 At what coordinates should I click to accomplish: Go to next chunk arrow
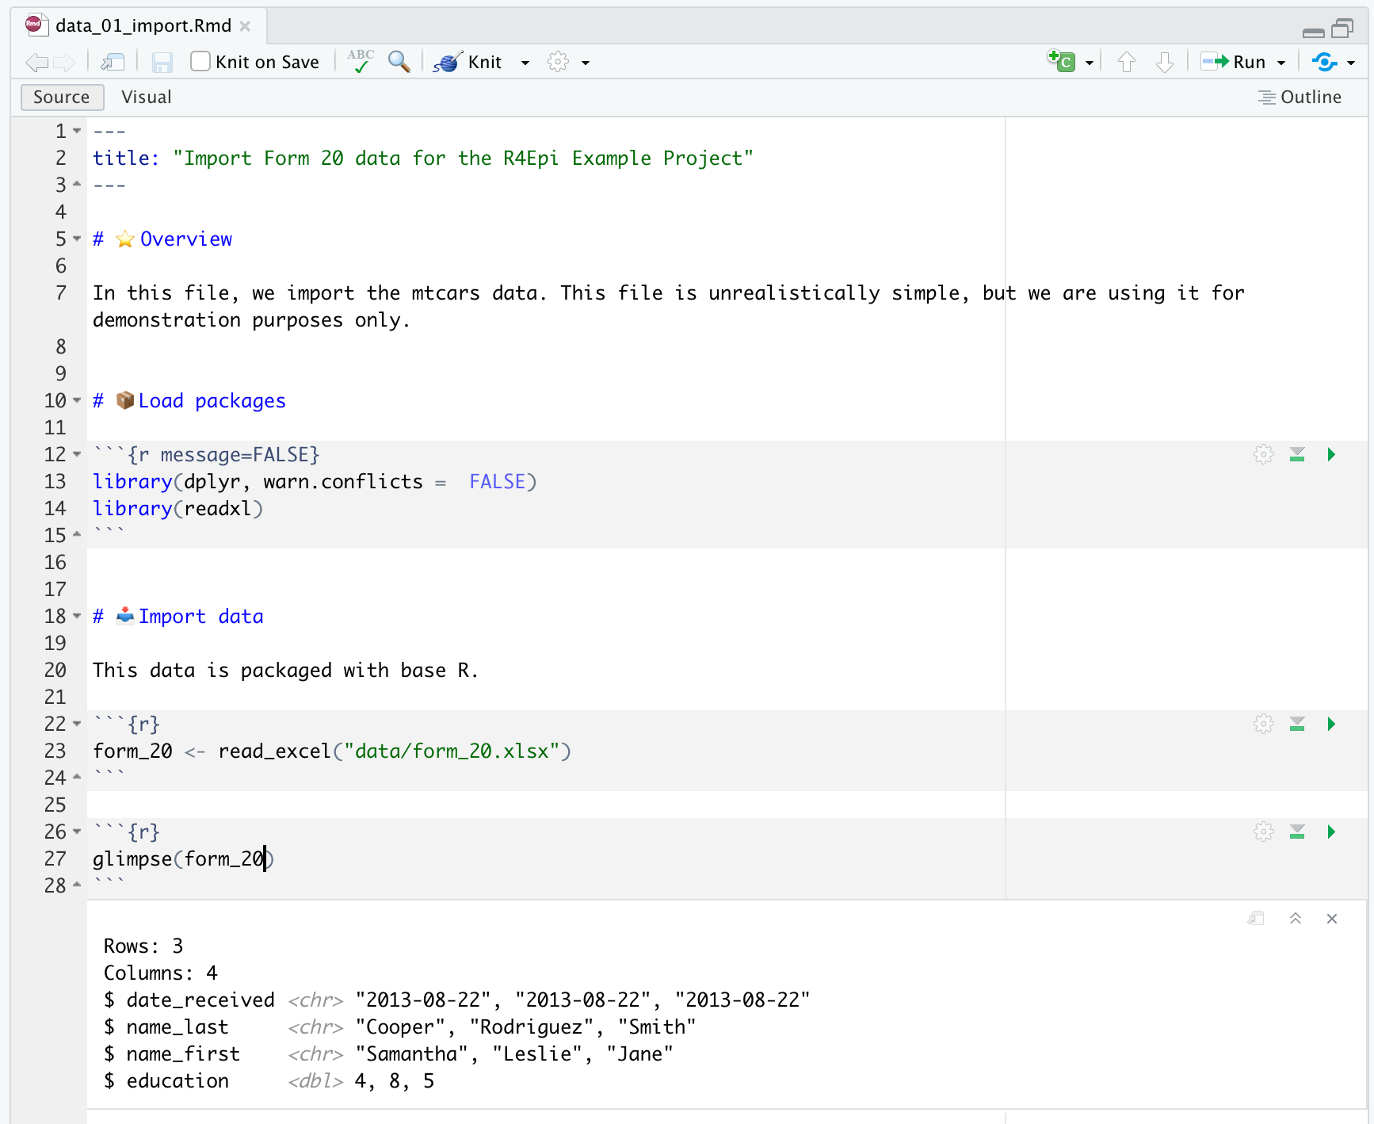click(1165, 62)
